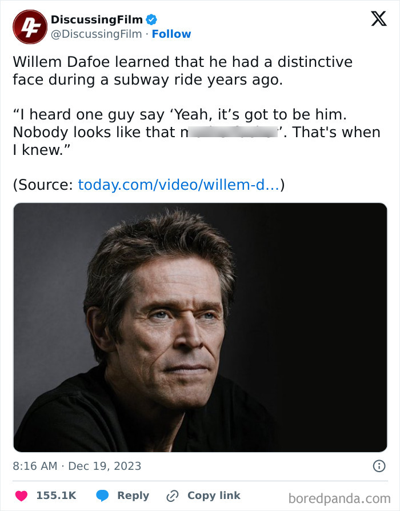
Task: Click the Copy link text
Action: 214,496
